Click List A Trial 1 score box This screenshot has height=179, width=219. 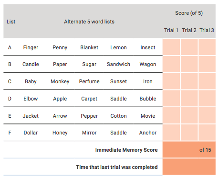click(171, 47)
